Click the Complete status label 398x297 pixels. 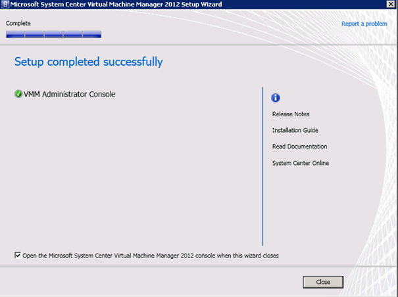(18, 24)
